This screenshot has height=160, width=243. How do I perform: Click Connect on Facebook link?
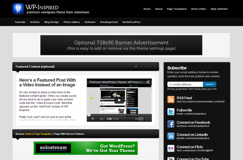pyautogui.click(x=194, y=122)
